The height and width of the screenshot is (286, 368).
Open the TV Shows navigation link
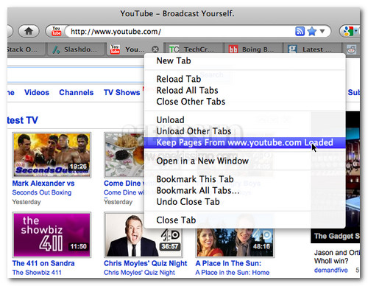coord(121,93)
